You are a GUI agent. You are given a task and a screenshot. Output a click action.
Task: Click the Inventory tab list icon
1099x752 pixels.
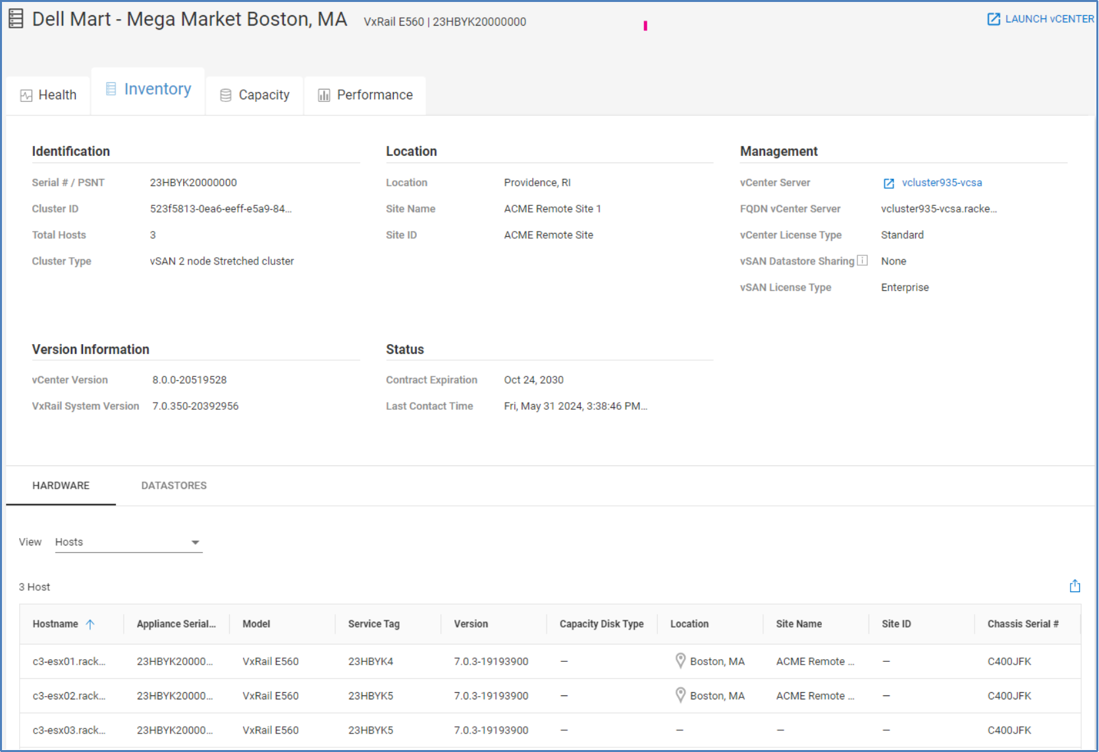tap(111, 89)
